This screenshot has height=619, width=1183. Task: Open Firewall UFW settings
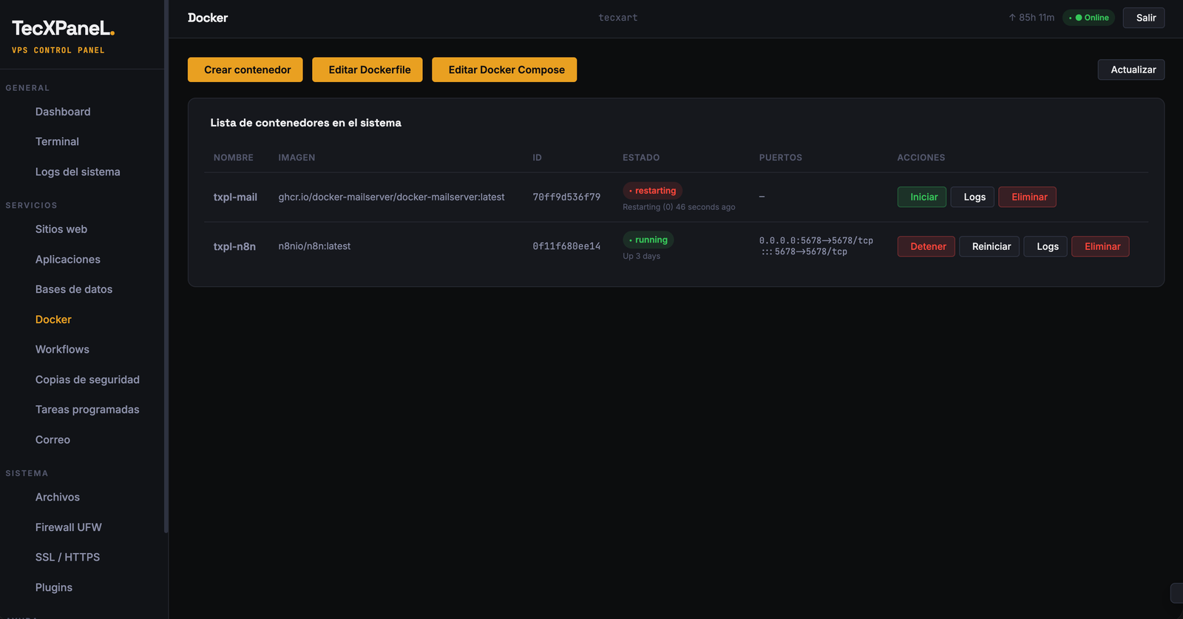69,527
